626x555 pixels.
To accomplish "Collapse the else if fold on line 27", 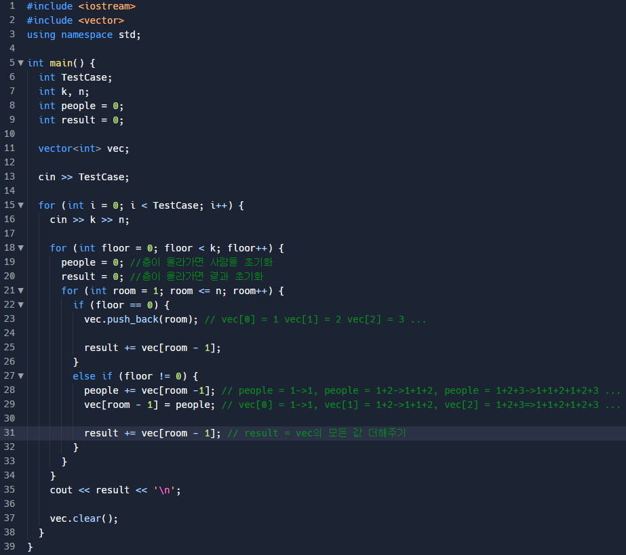I will click(21, 376).
